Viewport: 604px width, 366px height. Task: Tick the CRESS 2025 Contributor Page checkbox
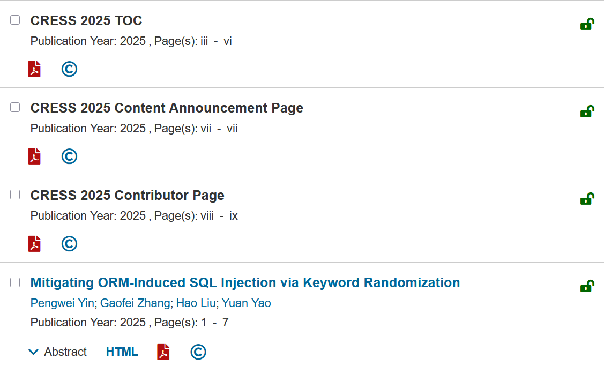(15, 195)
